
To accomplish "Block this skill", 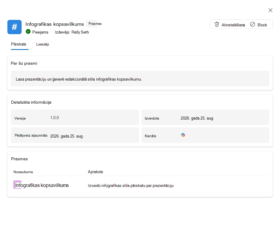I will tap(258, 24).
